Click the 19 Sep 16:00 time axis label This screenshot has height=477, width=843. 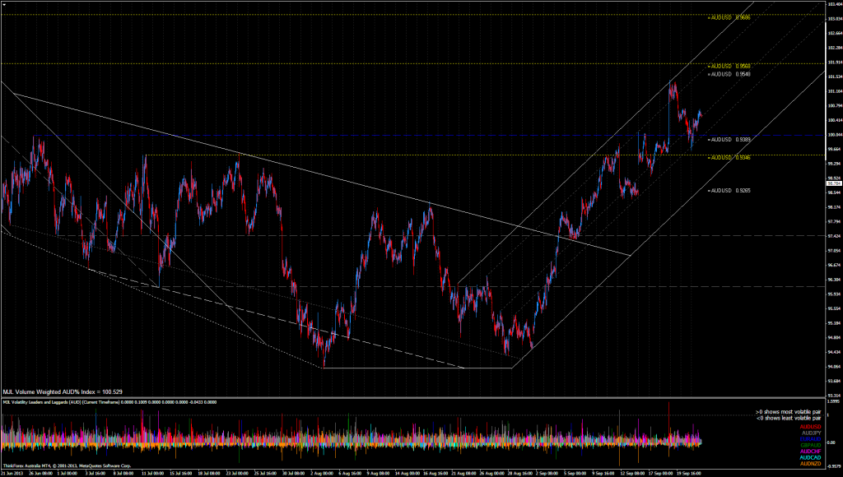point(688,473)
